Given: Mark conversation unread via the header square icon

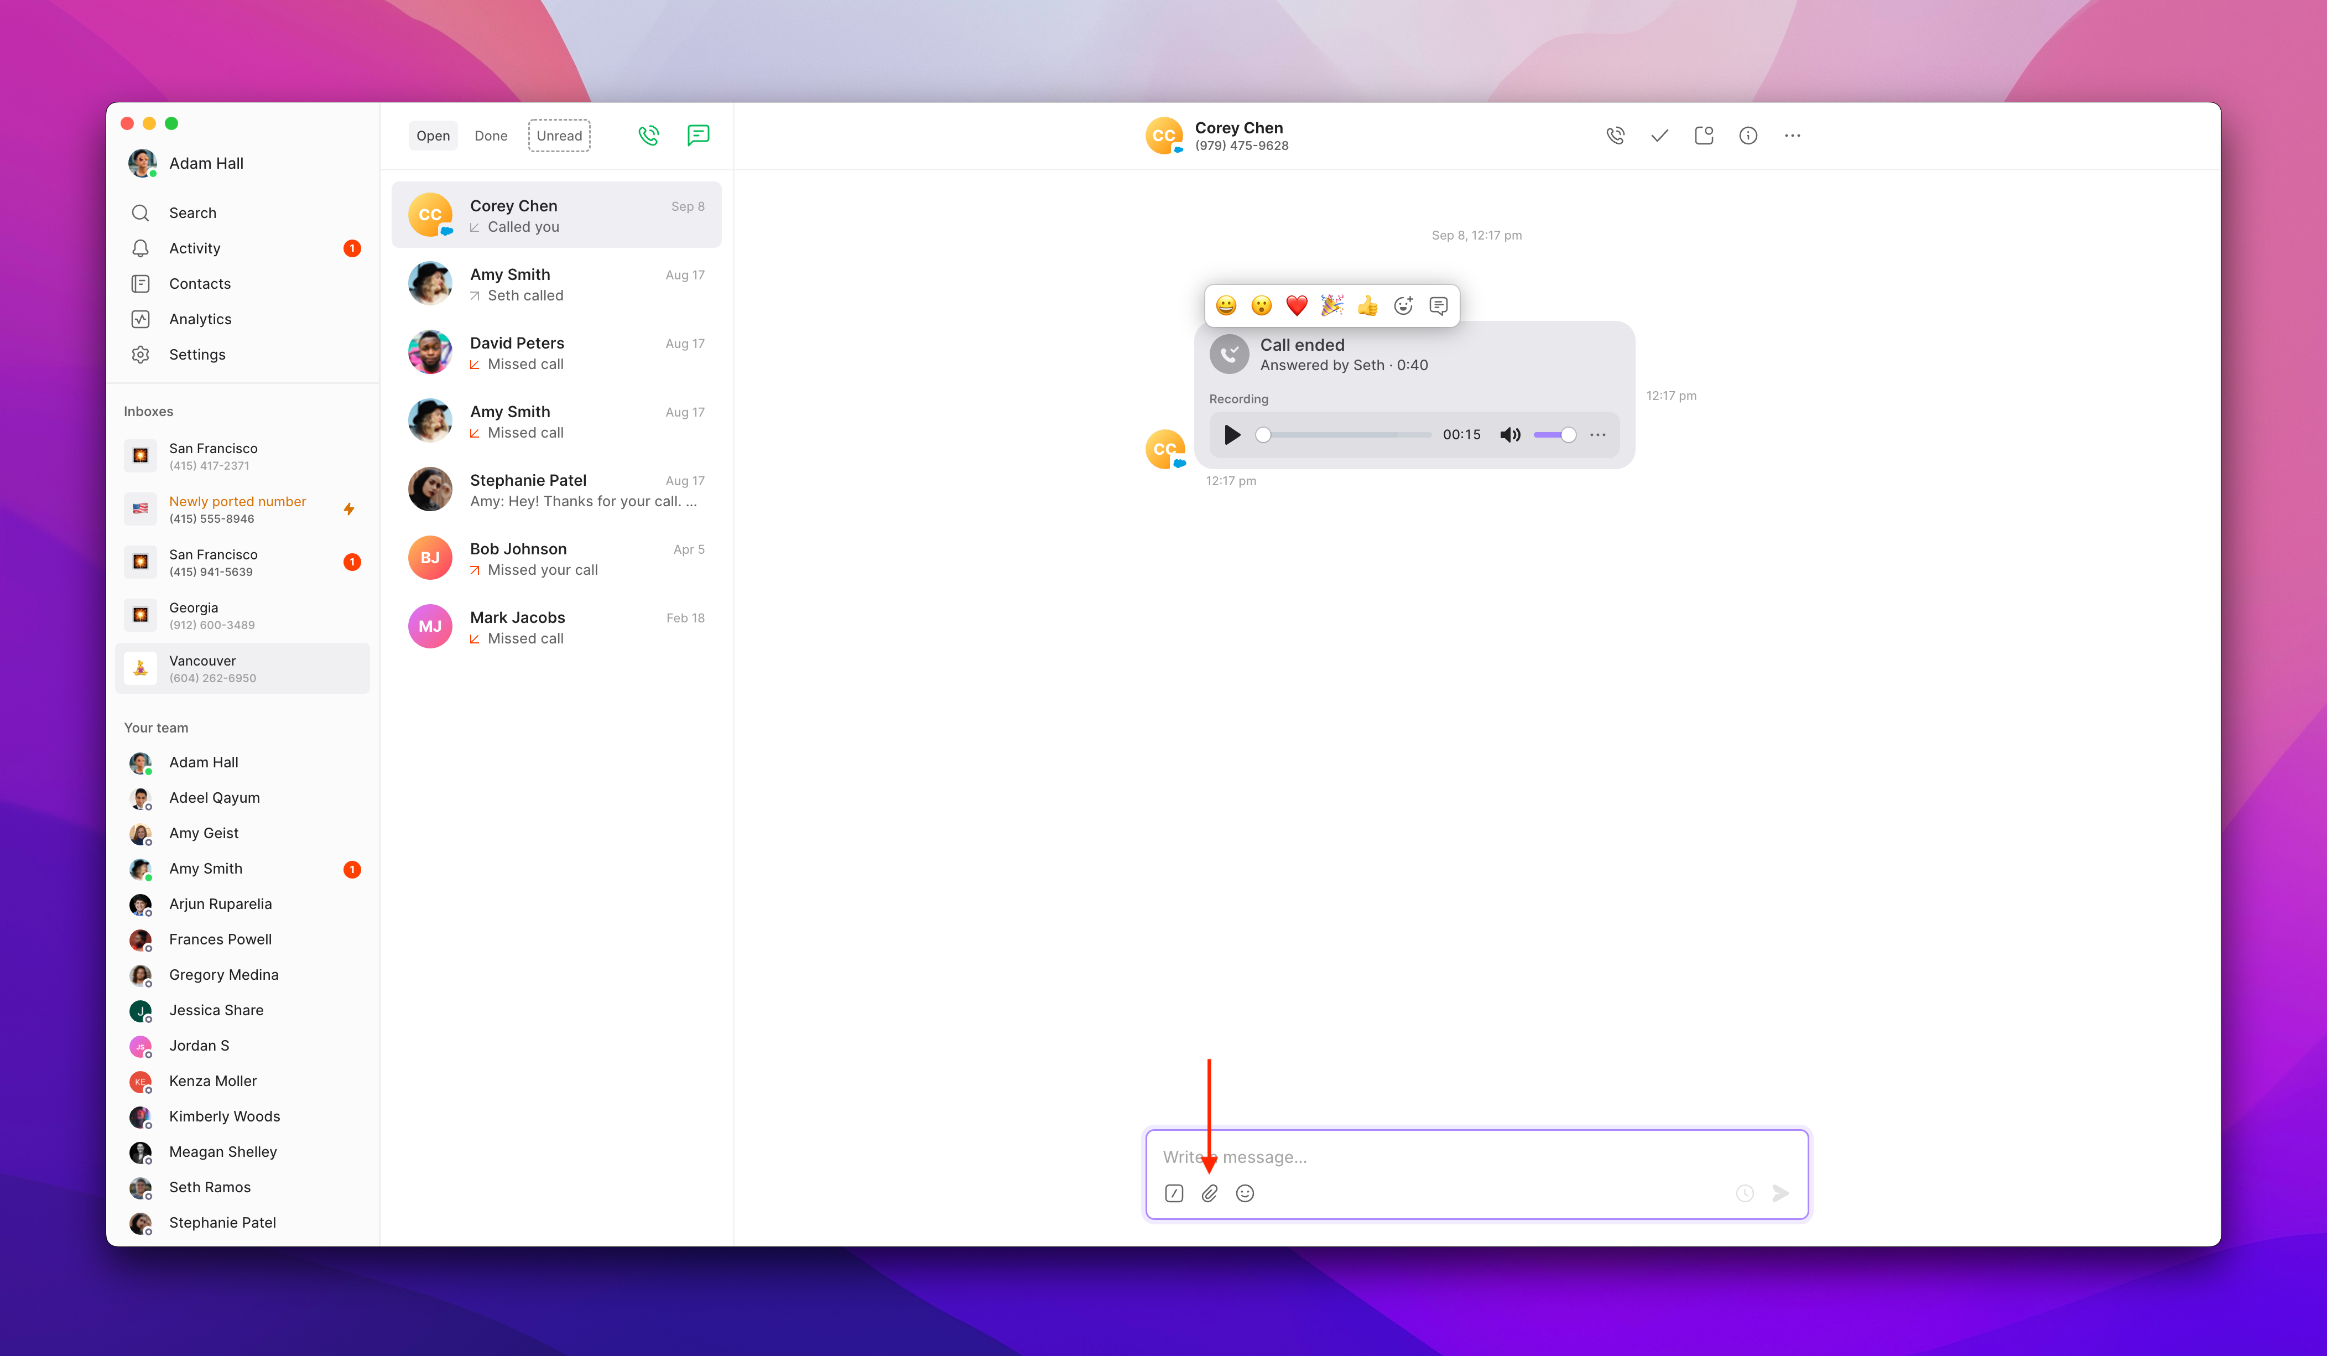Looking at the screenshot, I should pyautogui.click(x=1704, y=136).
